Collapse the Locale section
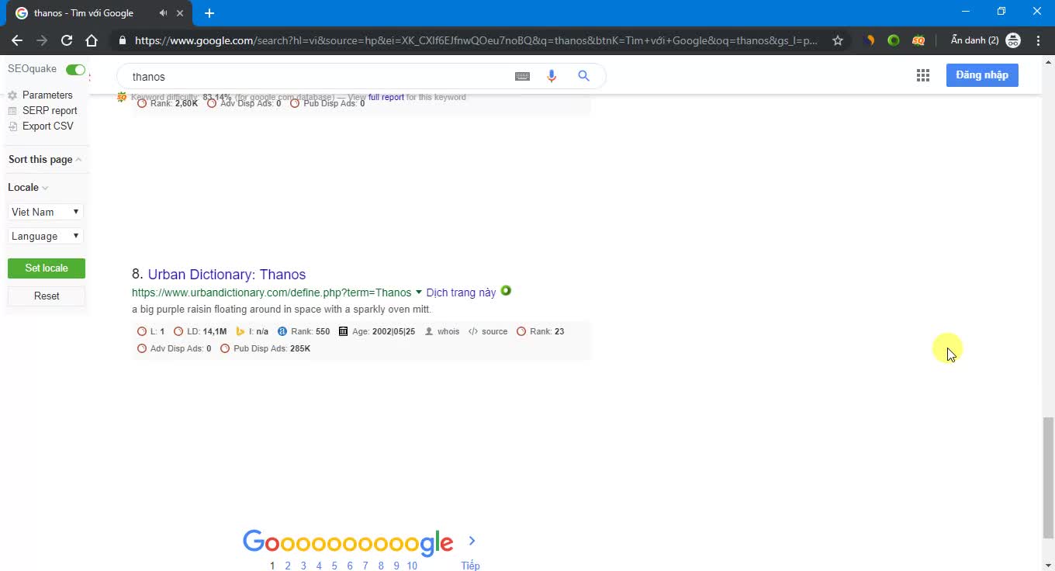 point(28,187)
